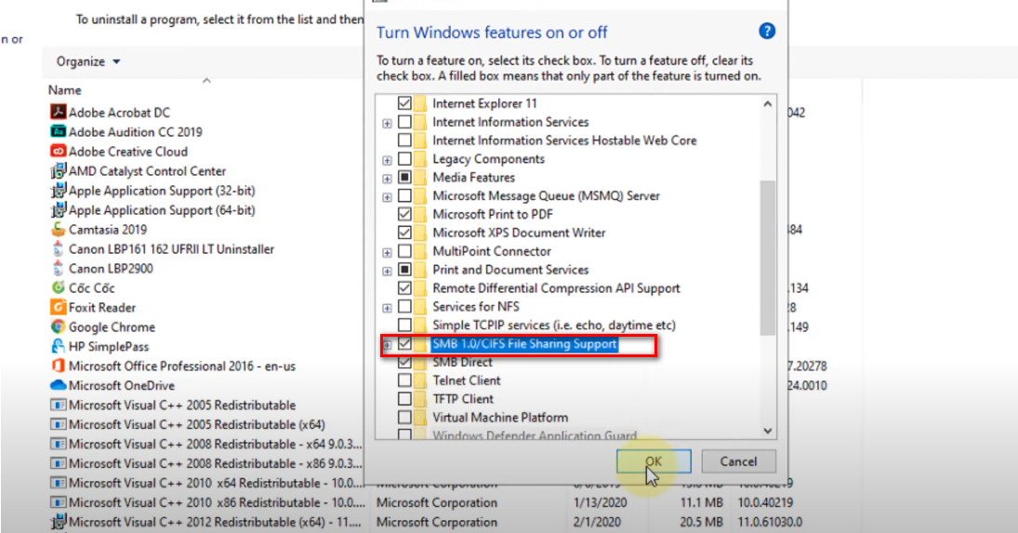Uncheck Microsoft XPS Document Writer
The height and width of the screenshot is (533, 1018).
coord(404,233)
